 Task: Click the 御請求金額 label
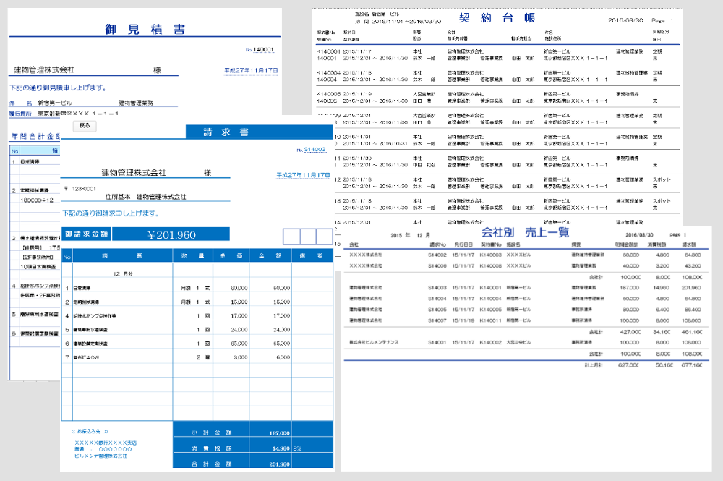[x=87, y=234]
